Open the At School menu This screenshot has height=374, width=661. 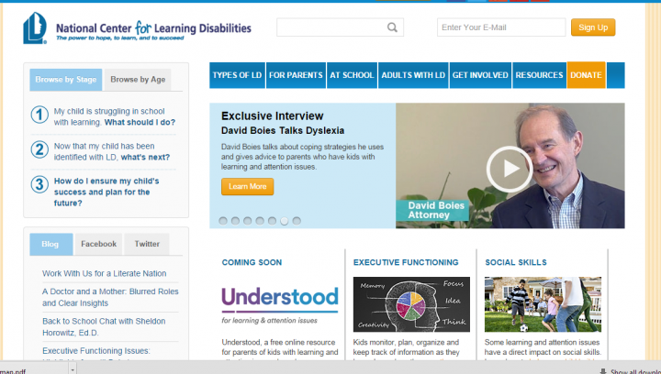(352, 75)
